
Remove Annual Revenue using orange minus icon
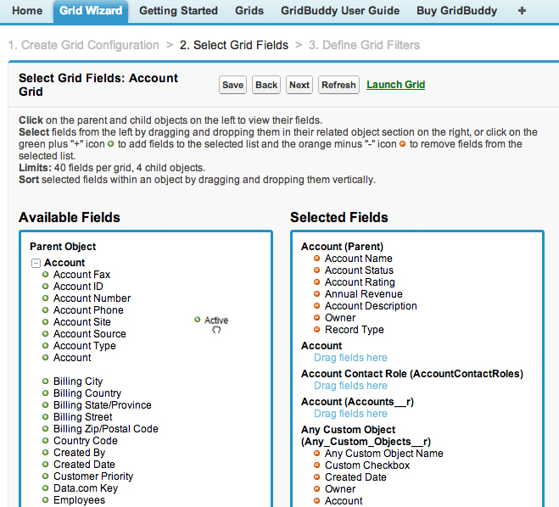317,294
